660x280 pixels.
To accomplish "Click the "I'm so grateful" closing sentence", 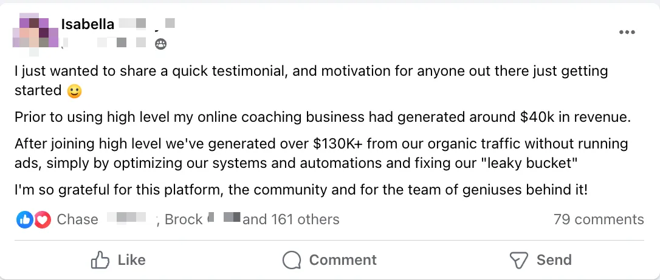I will (x=301, y=190).
